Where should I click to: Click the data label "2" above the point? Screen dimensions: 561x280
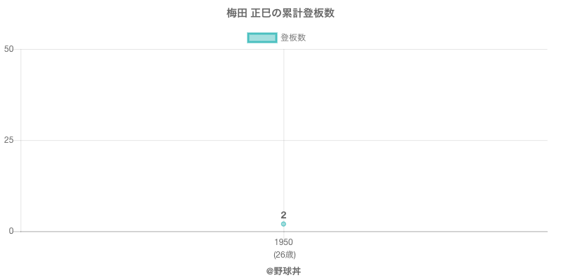(283, 215)
